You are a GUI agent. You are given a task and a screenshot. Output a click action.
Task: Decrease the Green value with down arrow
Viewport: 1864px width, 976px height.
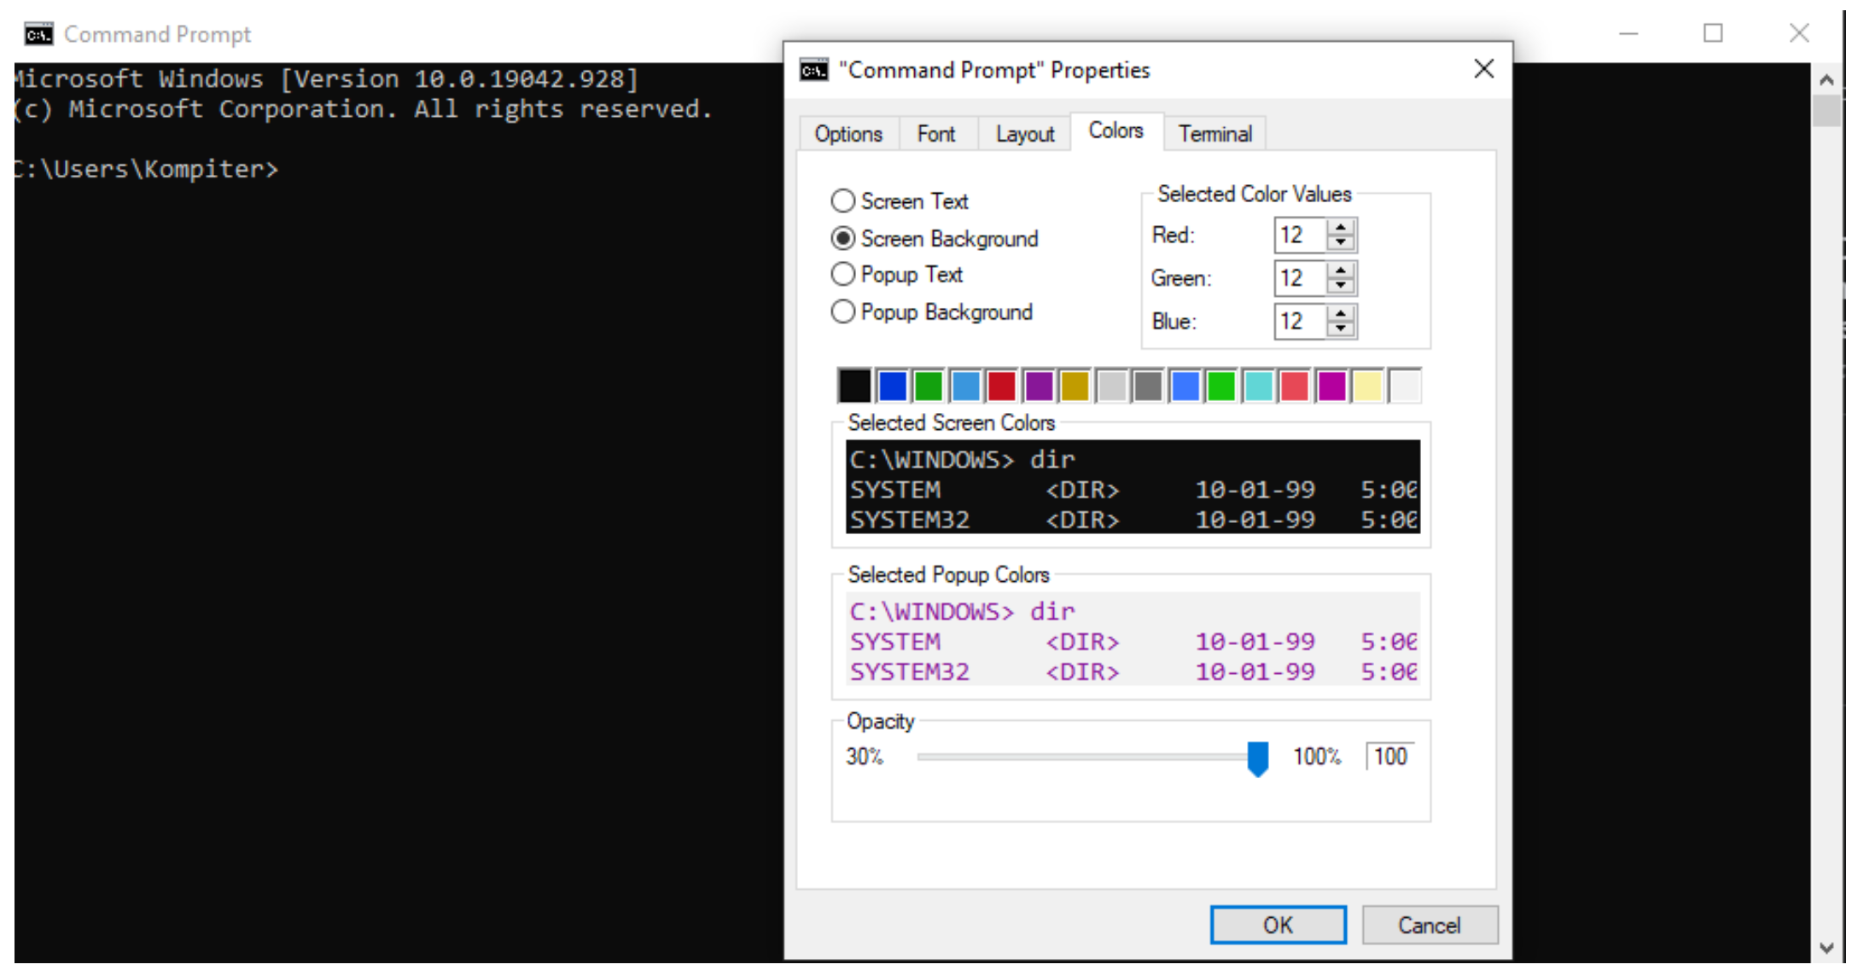click(x=1341, y=287)
